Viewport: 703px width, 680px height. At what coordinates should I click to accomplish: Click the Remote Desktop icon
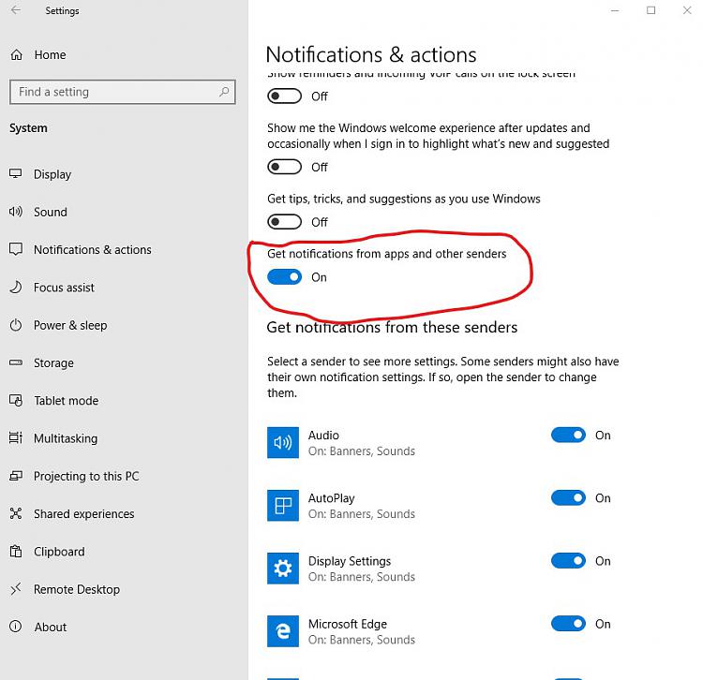coord(16,588)
